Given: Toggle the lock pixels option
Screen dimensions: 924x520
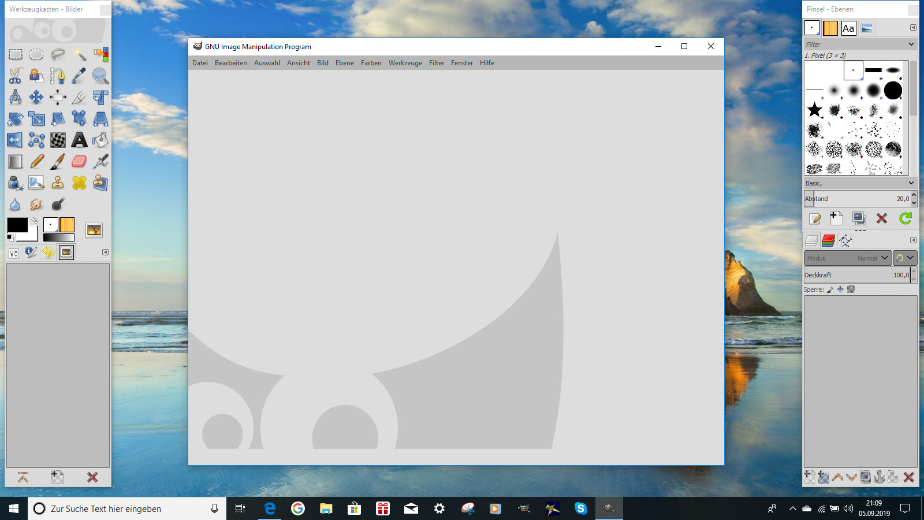Looking at the screenshot, I should click(830, 289).
